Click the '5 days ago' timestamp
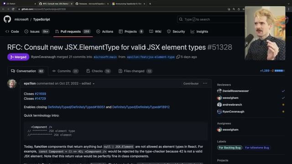The height and width of the screenshot is (164, 292). coord(189,57)
